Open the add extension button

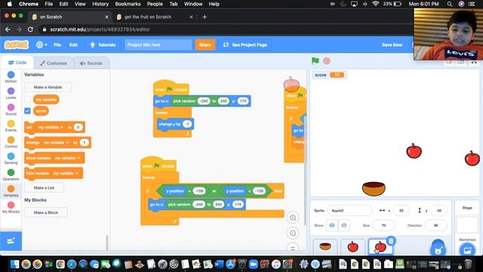tap(11, 241)
